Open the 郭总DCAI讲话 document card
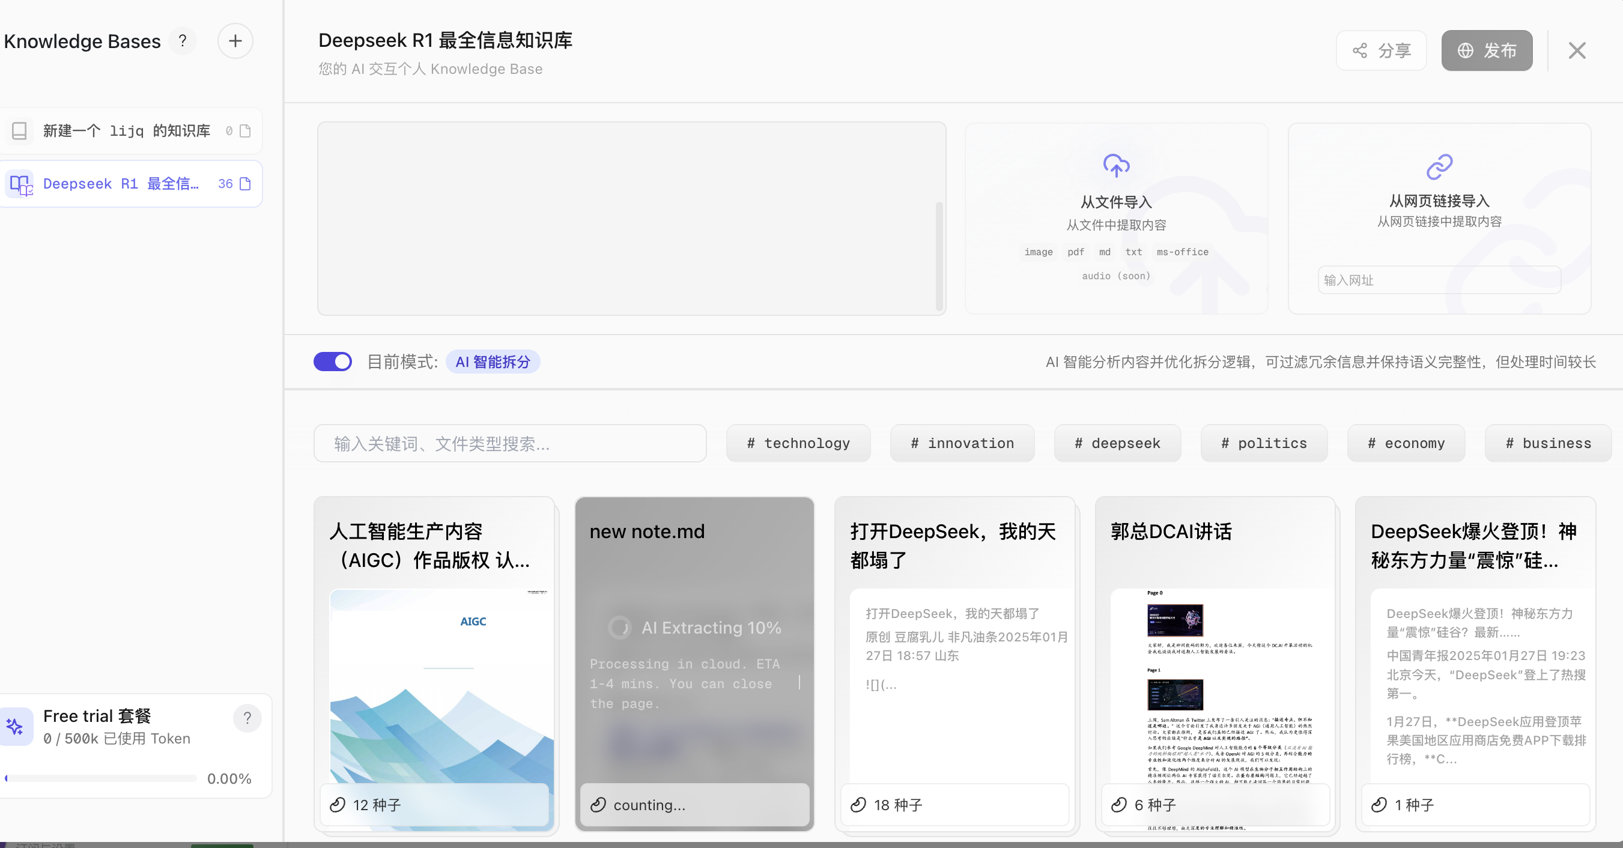Screen dimensions: 1623x848 pos(1215,665)
